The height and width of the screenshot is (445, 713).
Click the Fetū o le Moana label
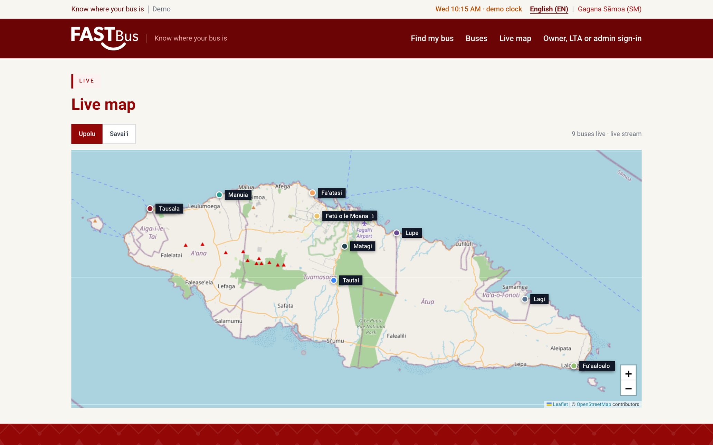tap(347, 216)
